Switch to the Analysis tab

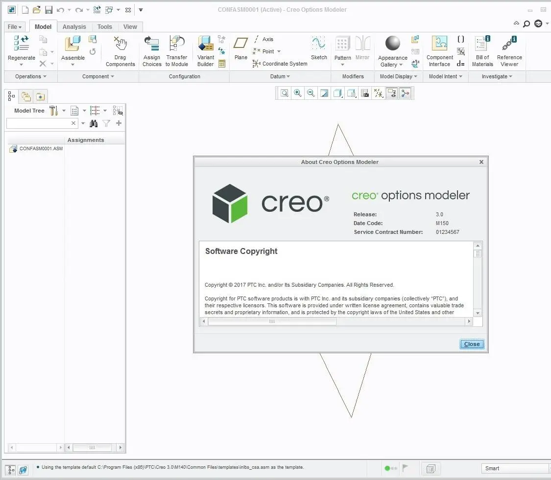[74, 27]
